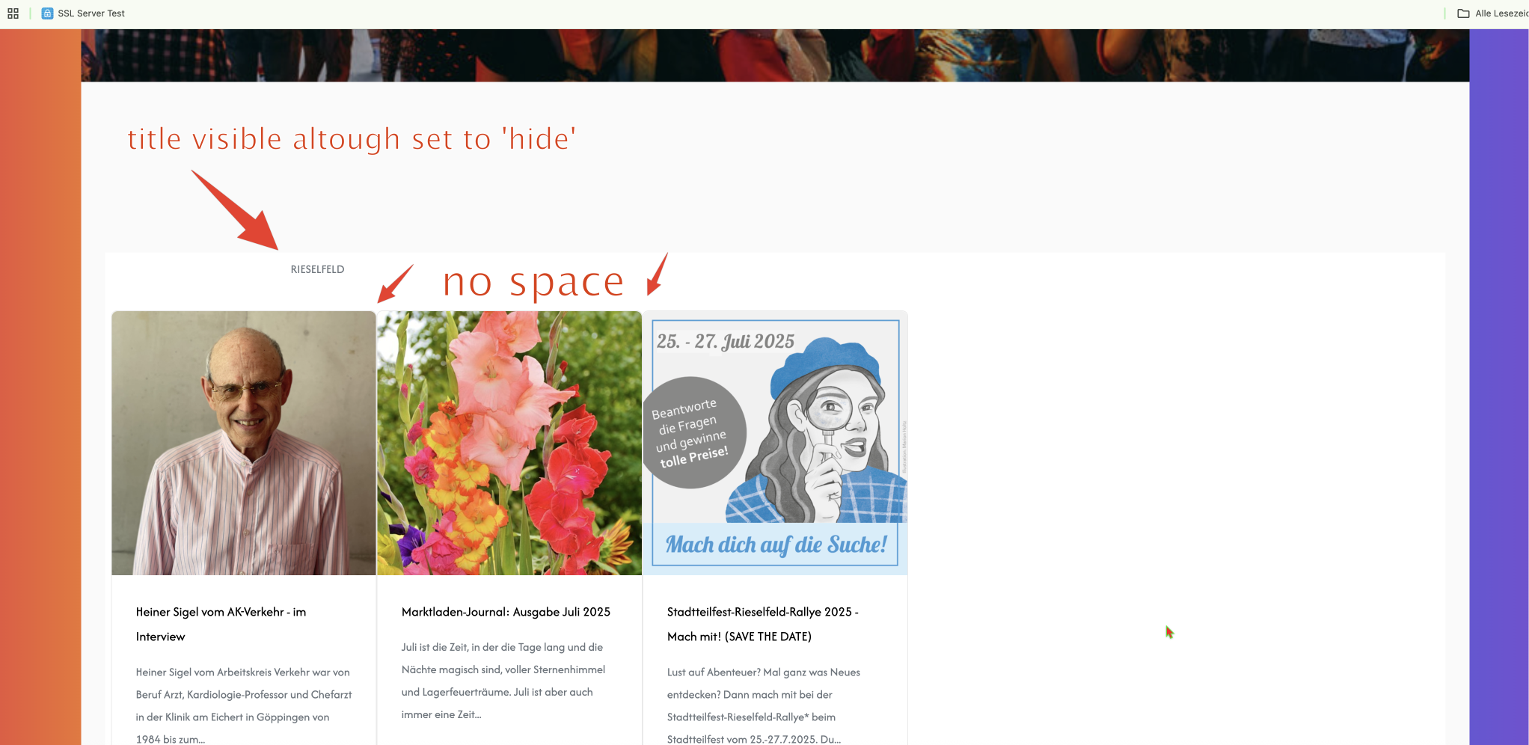Open the Rallye poster thumbnail

pos(775,443)
